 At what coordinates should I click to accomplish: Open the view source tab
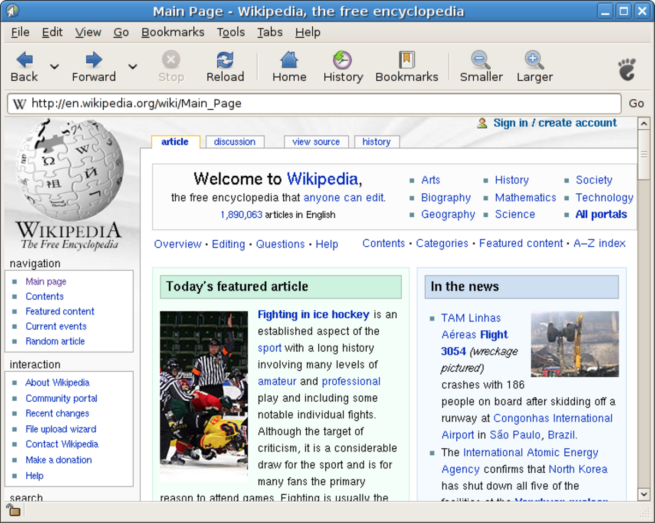(x=316, y=142)
